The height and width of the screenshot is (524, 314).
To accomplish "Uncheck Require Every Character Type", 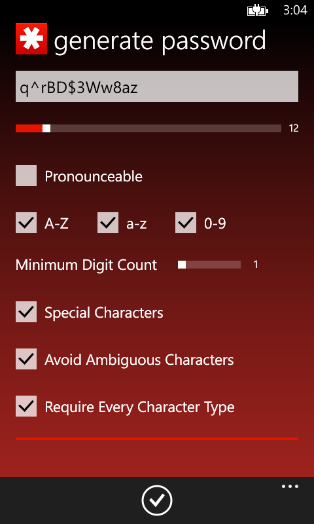I will pos(26,406).
